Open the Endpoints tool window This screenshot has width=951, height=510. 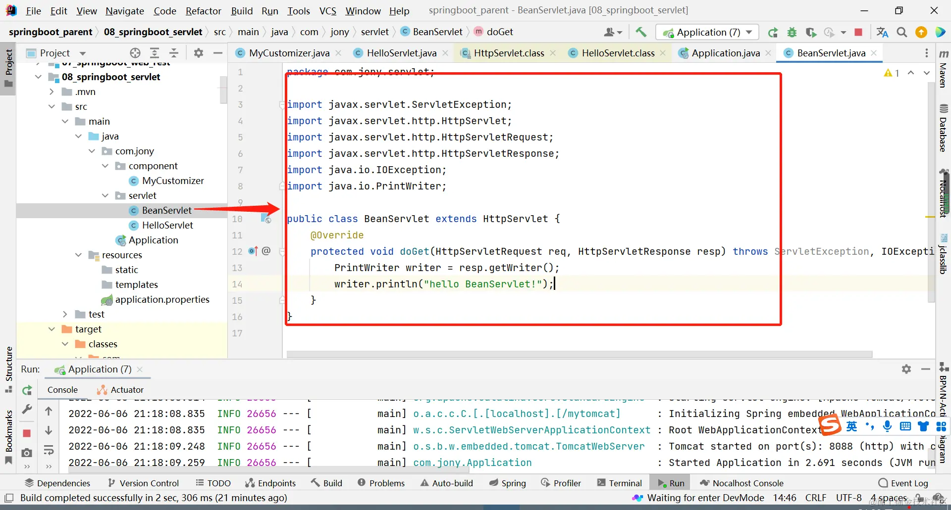pyautogui.click(x=270, y=483)
